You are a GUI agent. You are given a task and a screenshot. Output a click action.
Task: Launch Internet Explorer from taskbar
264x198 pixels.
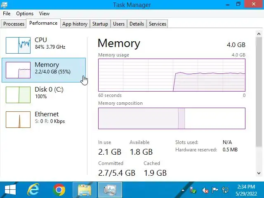click(x=33, y=190)
